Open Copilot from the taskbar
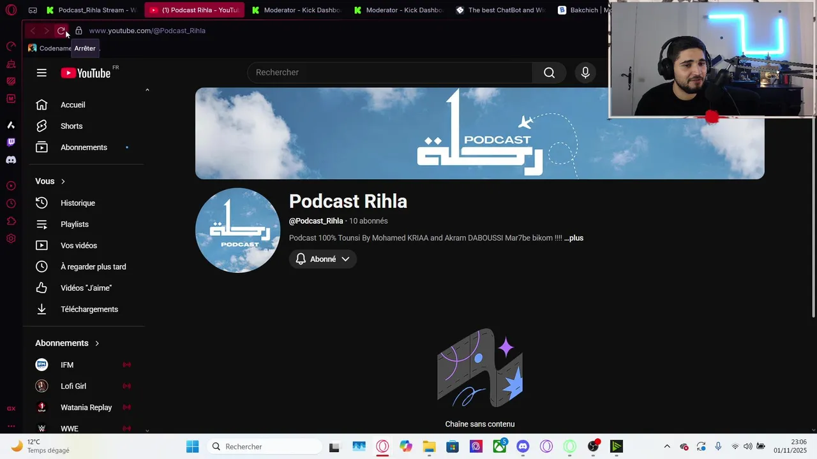817x459 pixels. click(406, 446)
